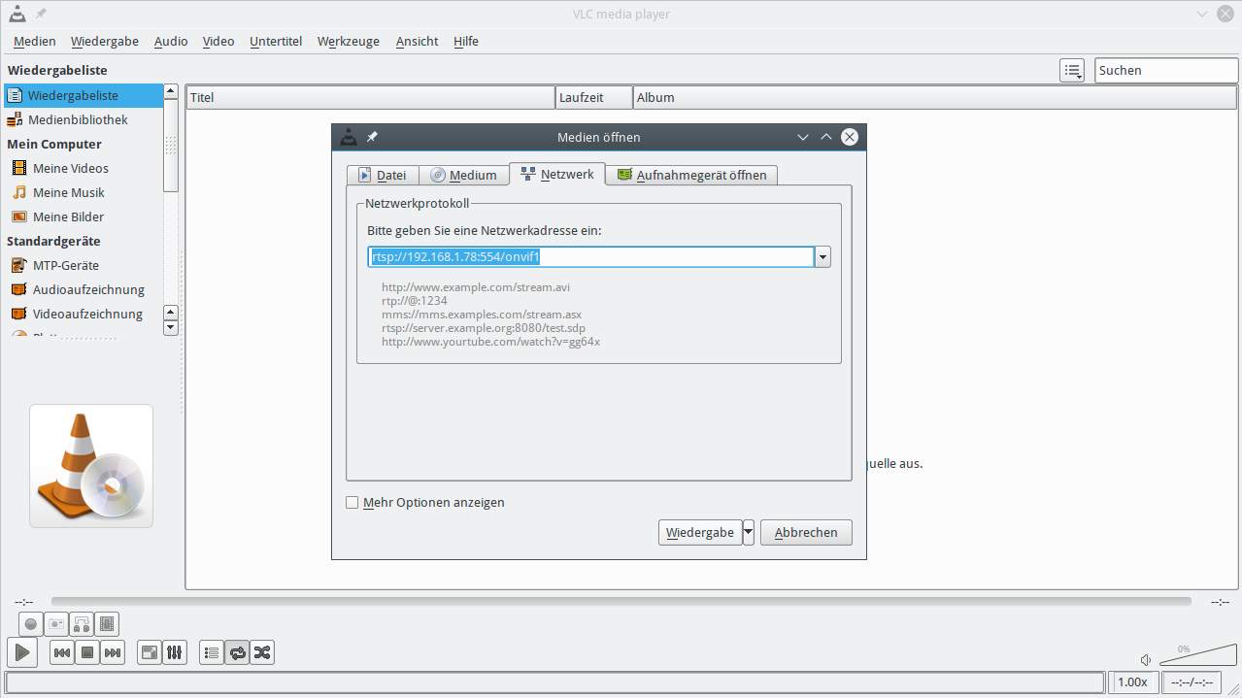The image size is (1242, 698).
Task: Click the frame-by-frame icon
Action: click(x=107, y=624)
